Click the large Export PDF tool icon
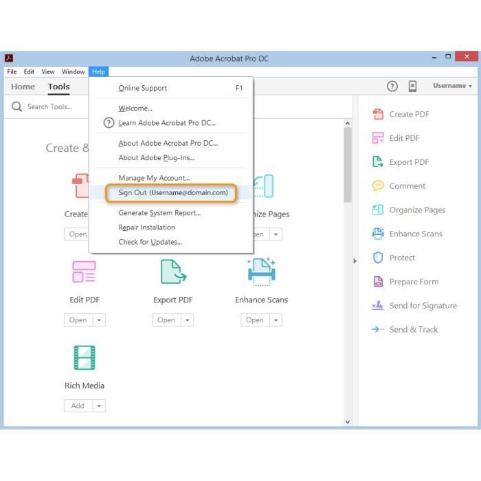 click(x=173, y=272)
